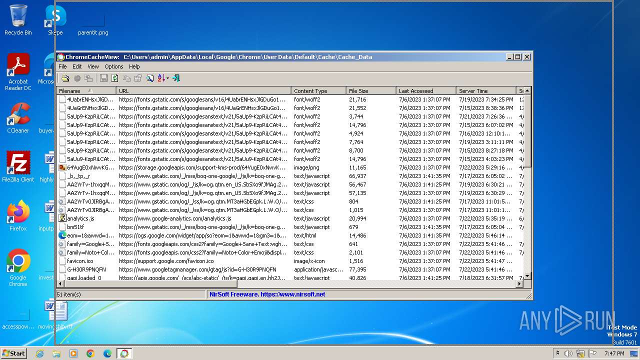This screenshot has height=360, width=640.
Task: Select the 64VugE0xNwvKG image/png row
Action: pos(290,167)
